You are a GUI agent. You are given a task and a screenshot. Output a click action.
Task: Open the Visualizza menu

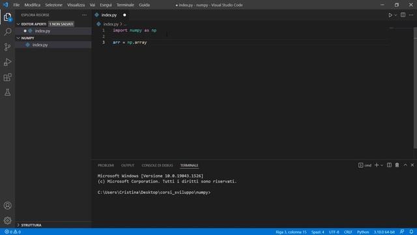click(x=76, y=5)
